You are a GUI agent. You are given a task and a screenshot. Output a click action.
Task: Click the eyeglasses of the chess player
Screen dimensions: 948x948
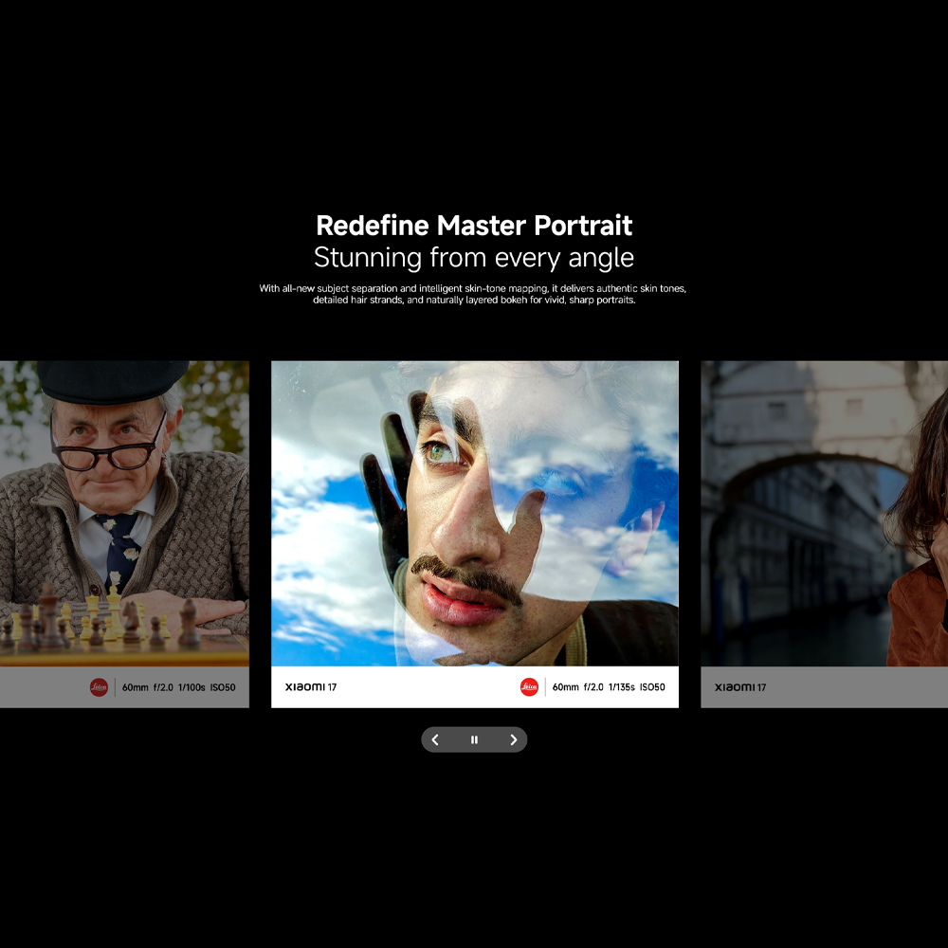coord(109,450)
